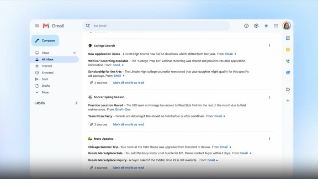This screenshot has height=179, width=318.
Task: Open the Drafts folder
Action: click(54, 86)
